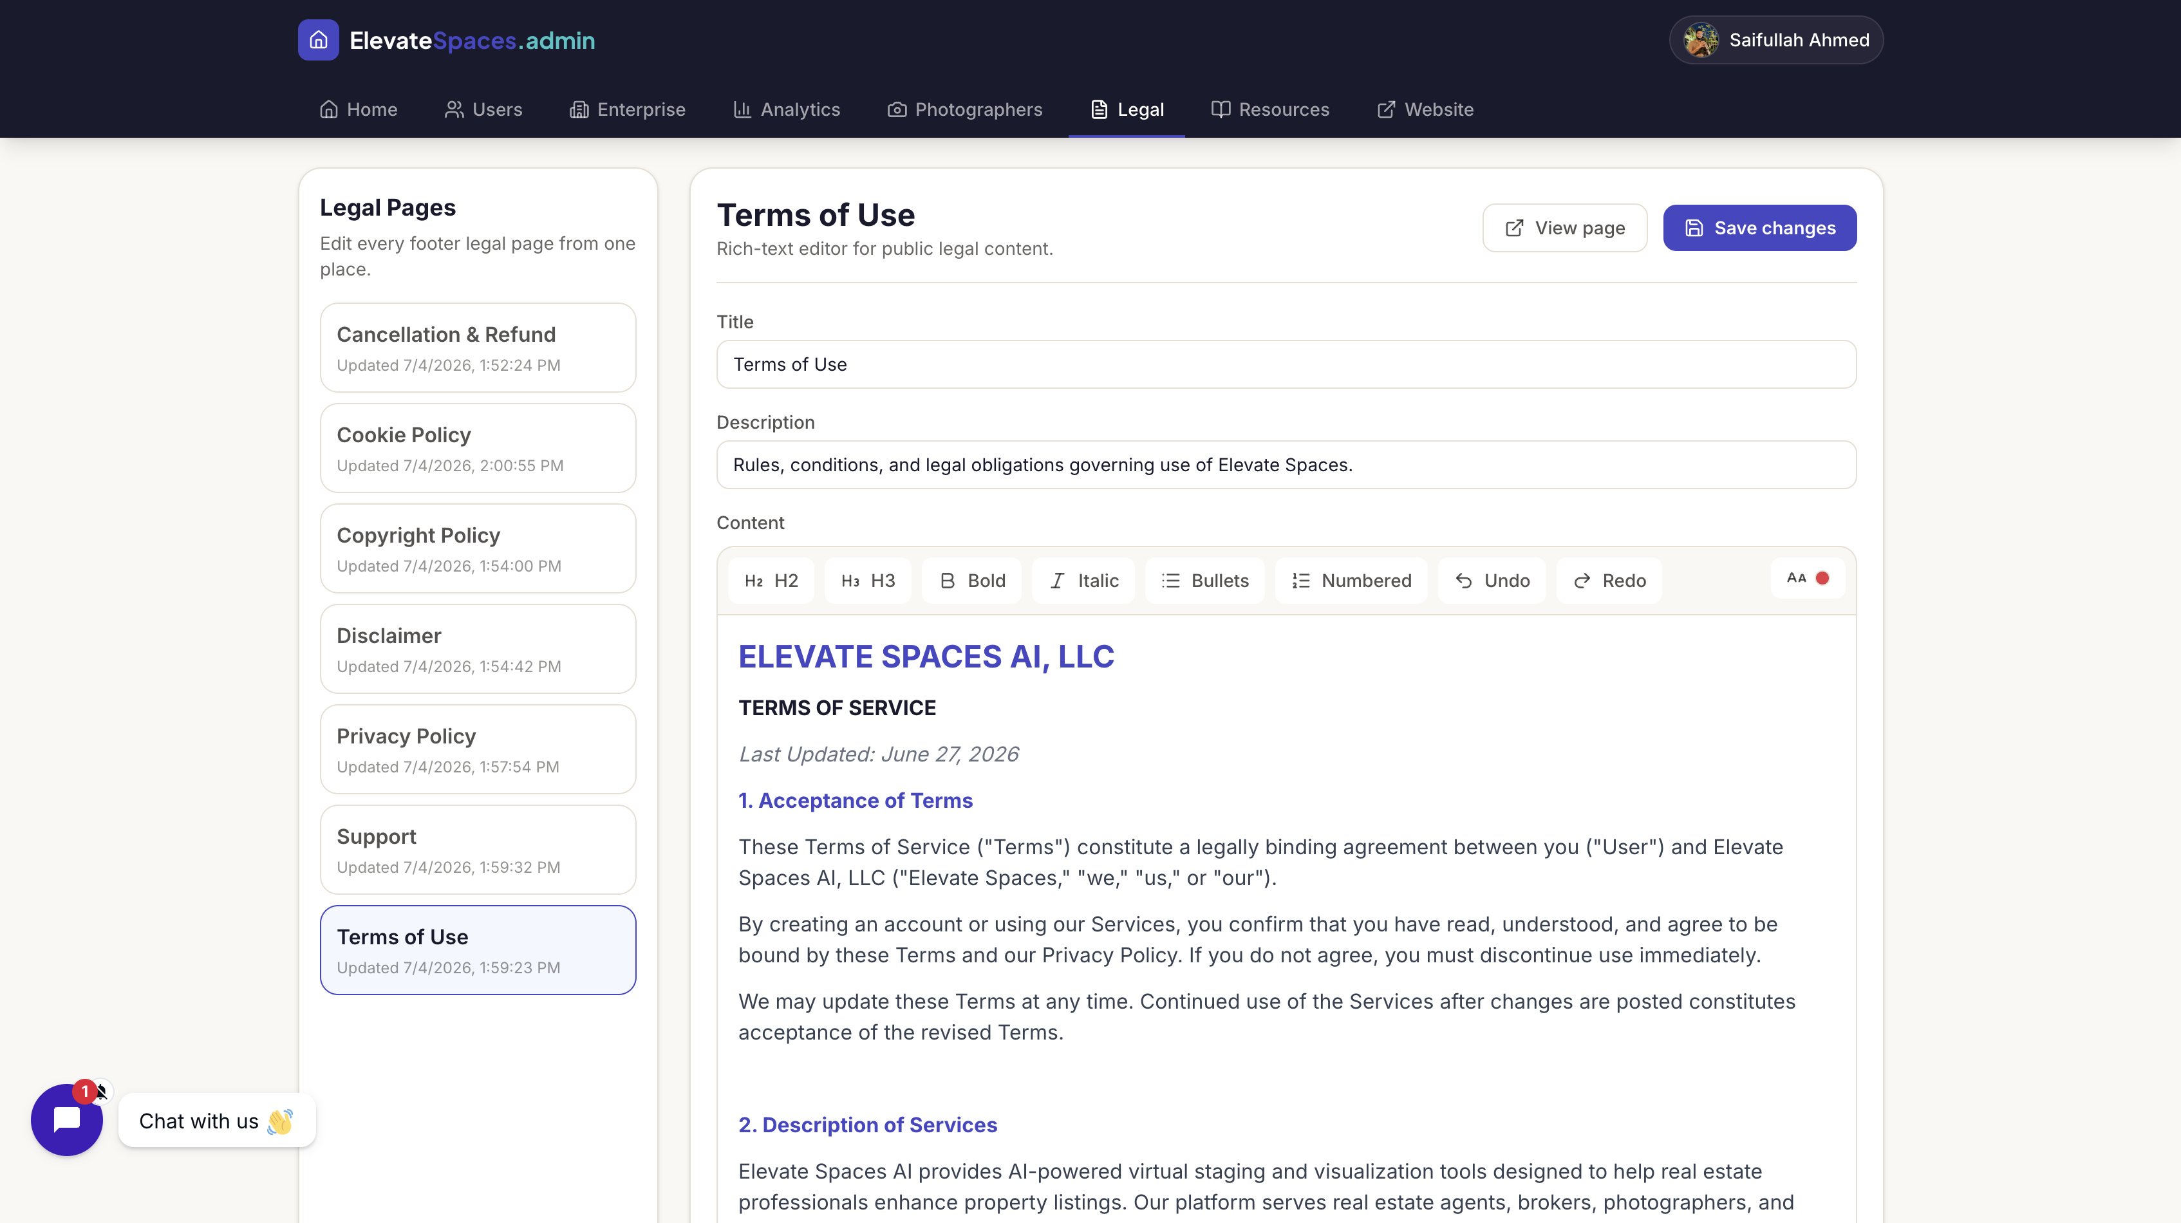Select Cookie Policy legal page
This screenshot has height=1223, width=2181.
pyautogui.click(x=478, y=448)
